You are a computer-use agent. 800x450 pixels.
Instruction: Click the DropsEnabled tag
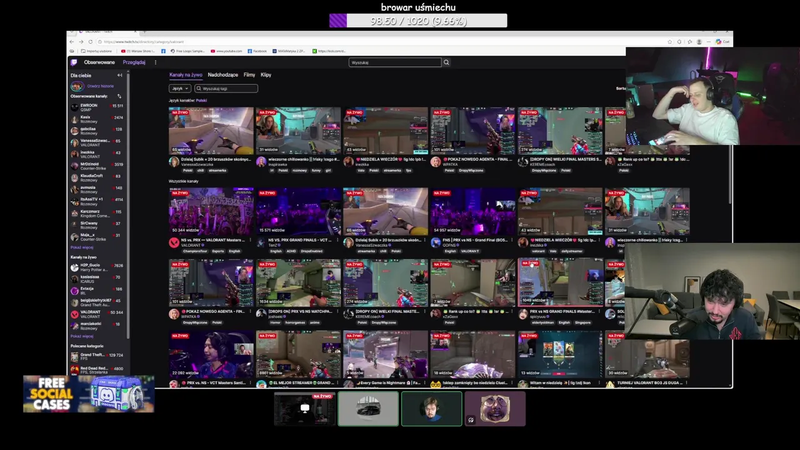312,251
